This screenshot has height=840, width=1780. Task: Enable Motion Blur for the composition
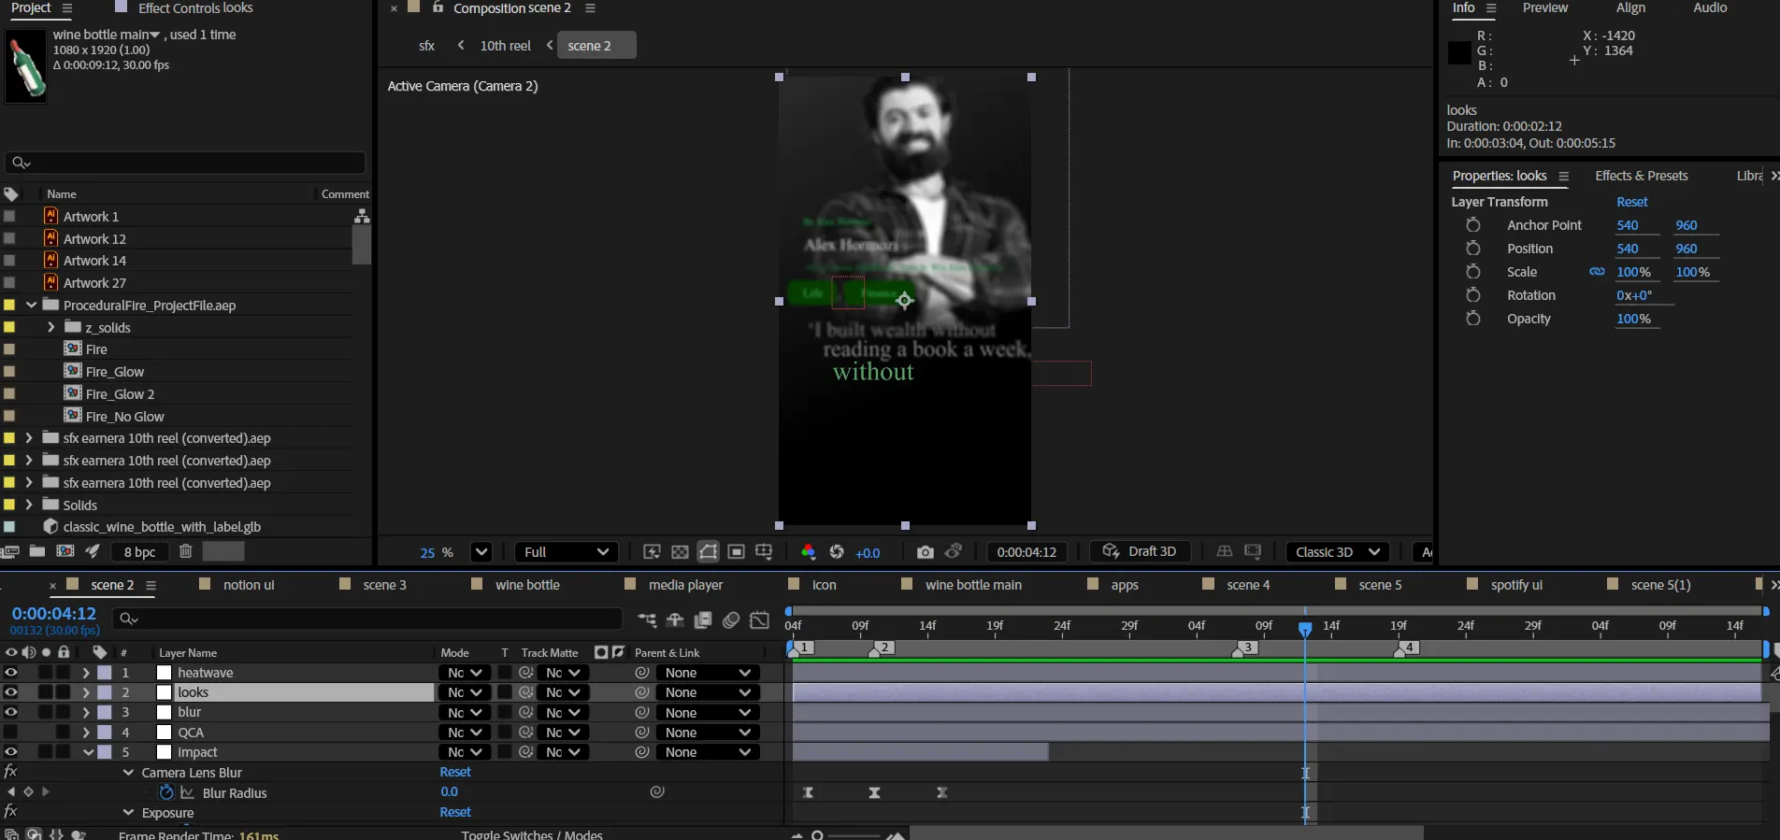tap(731, 619)
